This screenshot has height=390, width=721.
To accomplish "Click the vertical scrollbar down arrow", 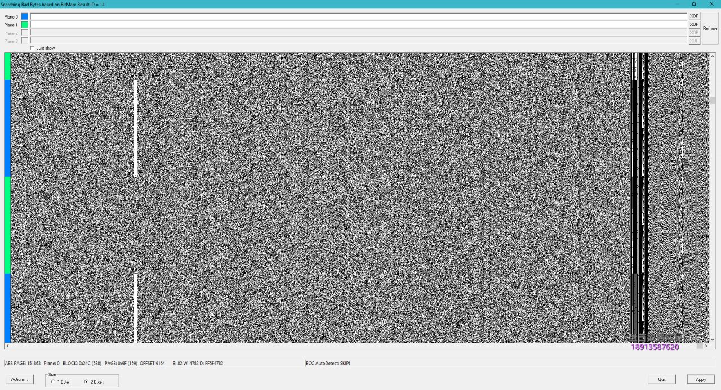I will [x=713, y=339].
